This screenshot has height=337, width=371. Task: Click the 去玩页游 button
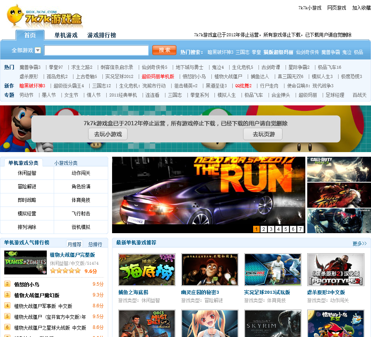point(263,134)
